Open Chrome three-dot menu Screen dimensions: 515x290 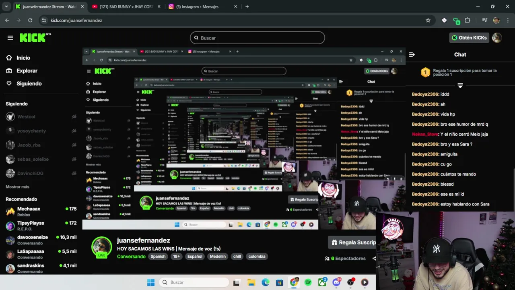pyautogui.click(x=507, y=20)
